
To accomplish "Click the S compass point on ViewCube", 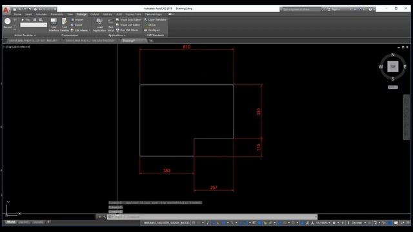I will [x=393, y=79].
